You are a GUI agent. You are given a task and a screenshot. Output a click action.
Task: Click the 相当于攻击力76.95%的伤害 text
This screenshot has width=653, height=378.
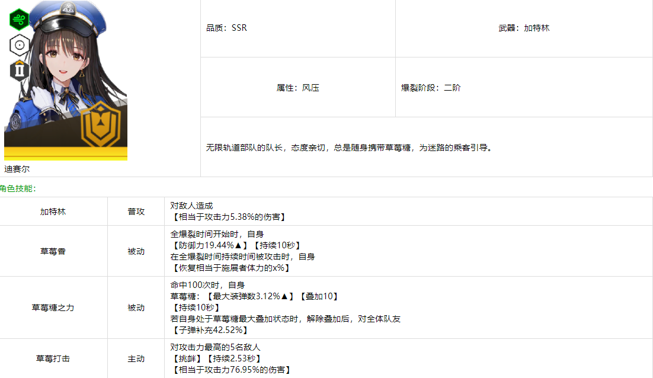point(231,370)
